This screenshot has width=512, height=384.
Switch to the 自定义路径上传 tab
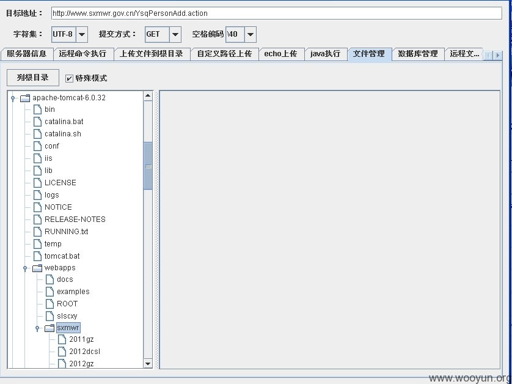(224, 54)
